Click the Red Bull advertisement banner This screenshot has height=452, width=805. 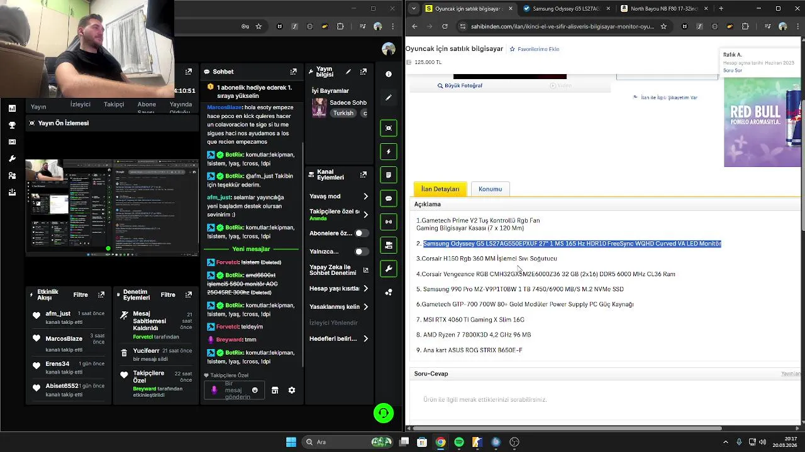762,122
